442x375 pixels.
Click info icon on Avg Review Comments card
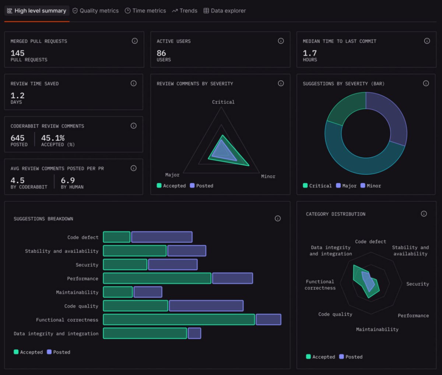coord(134,168)
